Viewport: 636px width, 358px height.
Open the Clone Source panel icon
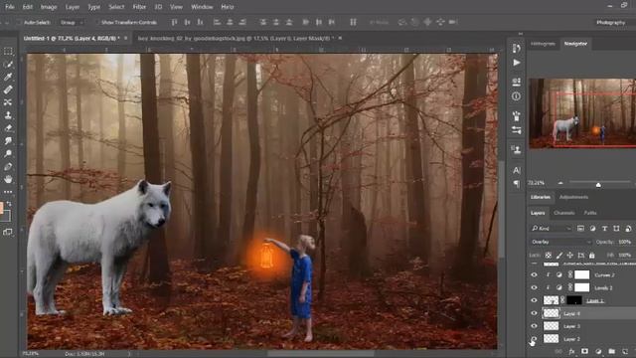[517, 150]
